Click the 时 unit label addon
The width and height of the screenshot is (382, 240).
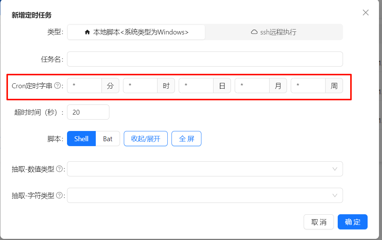pyautogui.click(x=166, y=86)
